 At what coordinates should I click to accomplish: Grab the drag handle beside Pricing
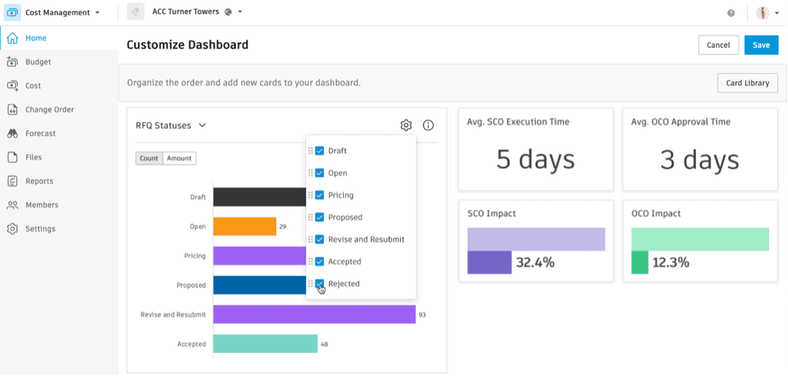(x=311, y=195)
